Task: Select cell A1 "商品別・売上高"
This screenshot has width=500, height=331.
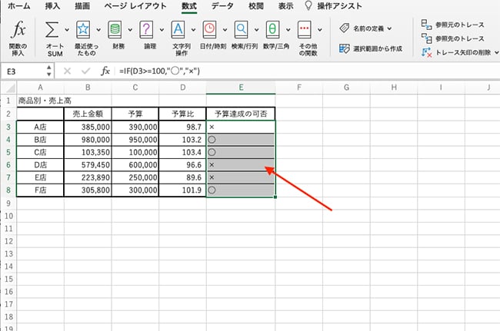Action: coord(40,101)
